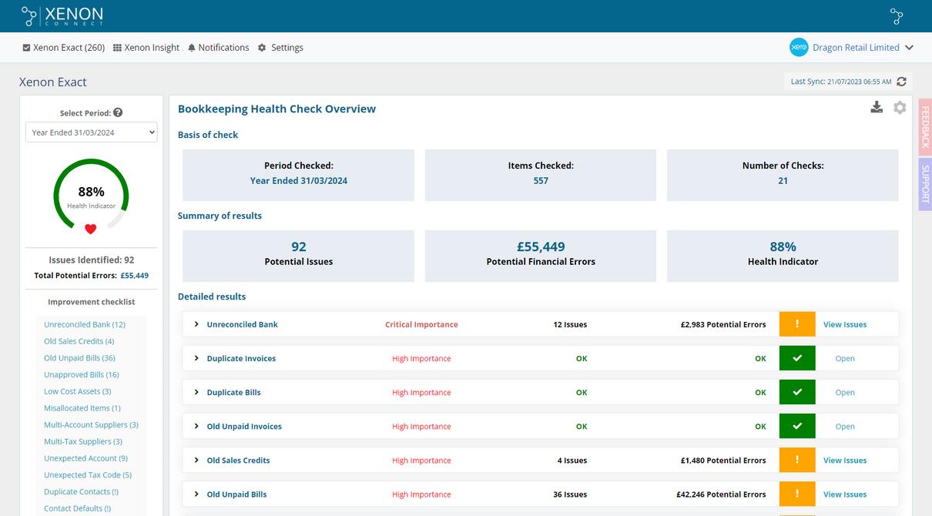This screenshot has width=932, height=516.
Task: Open Unapproved Bills (16) checklist link
Action: (82, 375)
